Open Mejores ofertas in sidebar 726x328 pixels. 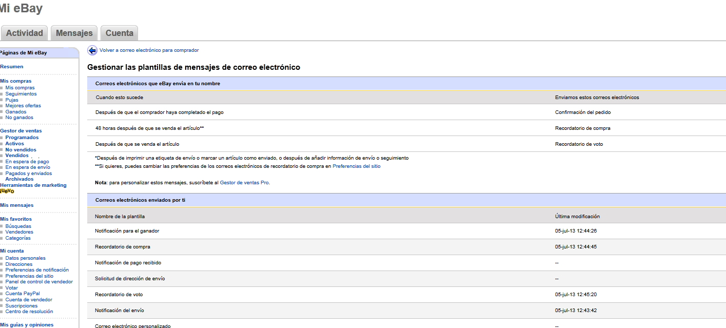pyautogui.click(x=23, y=106)
